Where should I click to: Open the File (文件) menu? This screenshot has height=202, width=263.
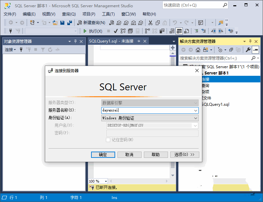tap(10, 14)
